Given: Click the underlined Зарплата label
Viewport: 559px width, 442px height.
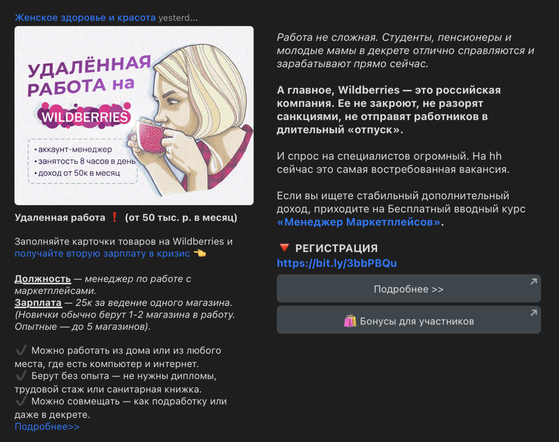Looking at the screenshot, I should (x=38, y=303).
